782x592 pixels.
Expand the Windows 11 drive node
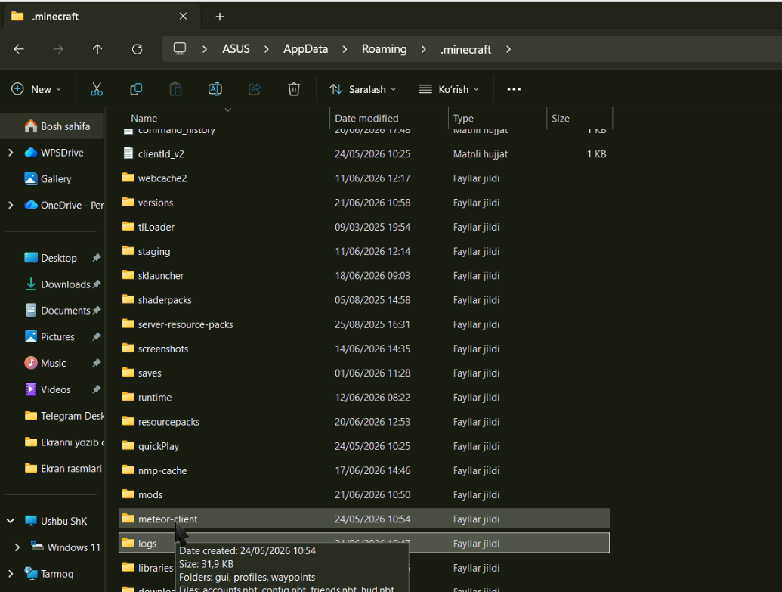coord(17,547)
